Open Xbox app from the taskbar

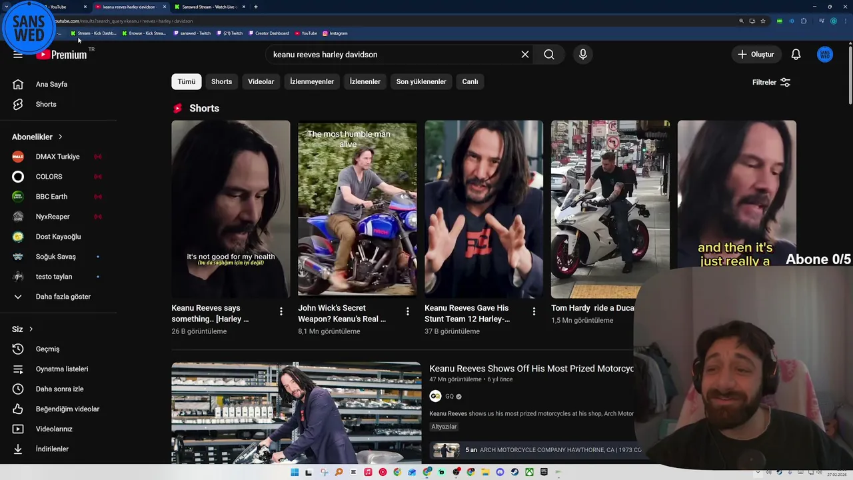tap(530, 472)
